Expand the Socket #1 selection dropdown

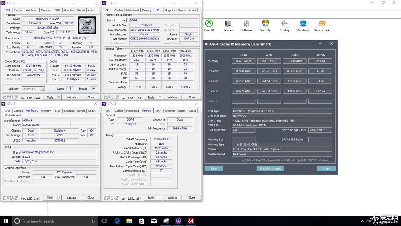42,89
